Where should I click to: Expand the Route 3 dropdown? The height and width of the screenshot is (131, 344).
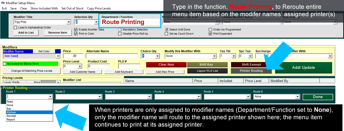pyautogui.click(x=149, y=97)
